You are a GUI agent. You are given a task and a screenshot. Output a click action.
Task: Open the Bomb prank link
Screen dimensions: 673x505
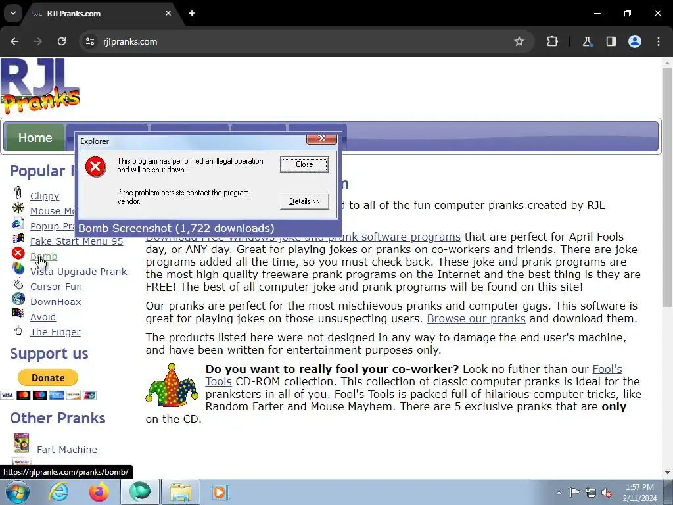tap(43, 256)
